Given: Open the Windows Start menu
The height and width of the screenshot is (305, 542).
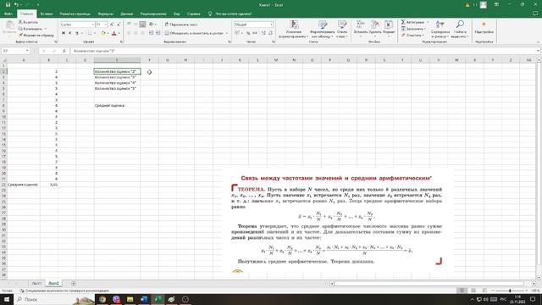Looking at the screenshot, I should tap(7, 299).
